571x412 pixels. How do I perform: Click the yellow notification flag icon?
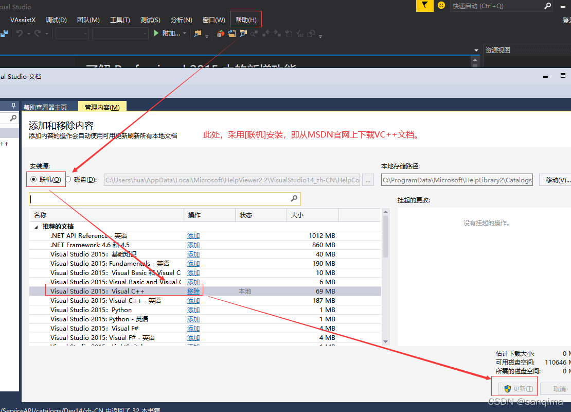click(424, 6)
